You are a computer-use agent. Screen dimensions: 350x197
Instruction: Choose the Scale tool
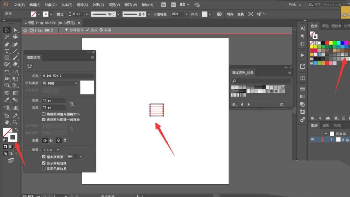(15, 72)
